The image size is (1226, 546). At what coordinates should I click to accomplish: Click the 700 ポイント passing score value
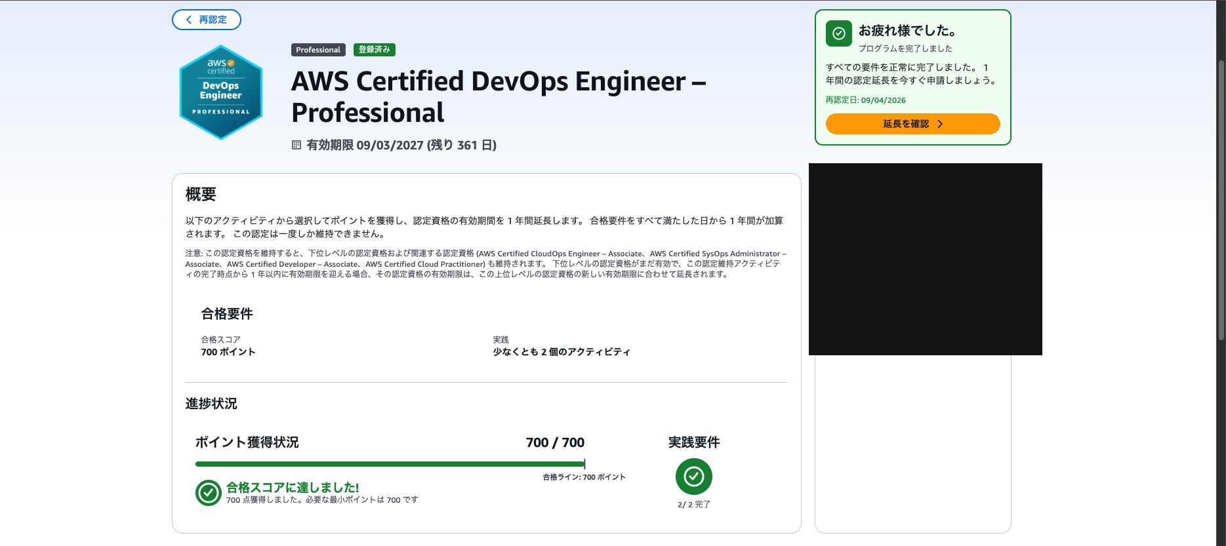[228, 352]
